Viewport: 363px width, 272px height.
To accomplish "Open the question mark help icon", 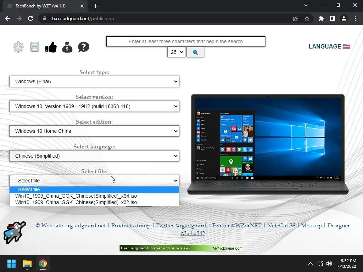I will pyautogui.click(x=84, y=47).
